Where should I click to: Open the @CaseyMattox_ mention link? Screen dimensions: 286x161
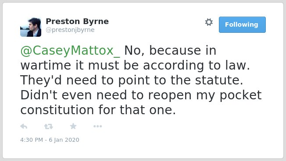[70, 51]
